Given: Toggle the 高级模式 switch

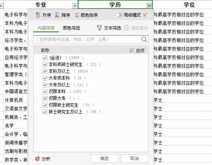Looking at the screenshot, I should (119, 15).
